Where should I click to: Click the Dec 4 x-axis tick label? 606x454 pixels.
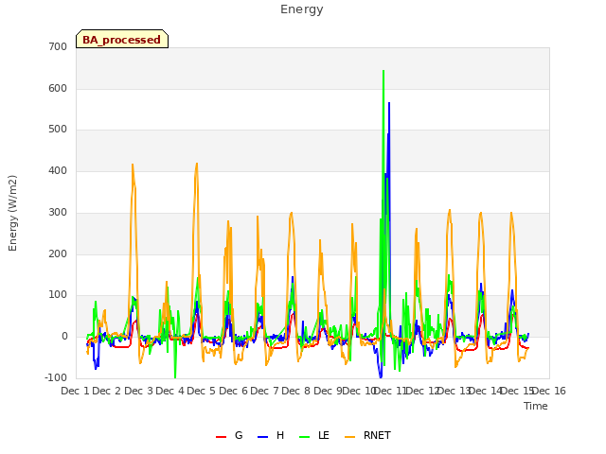click(170, 391)
